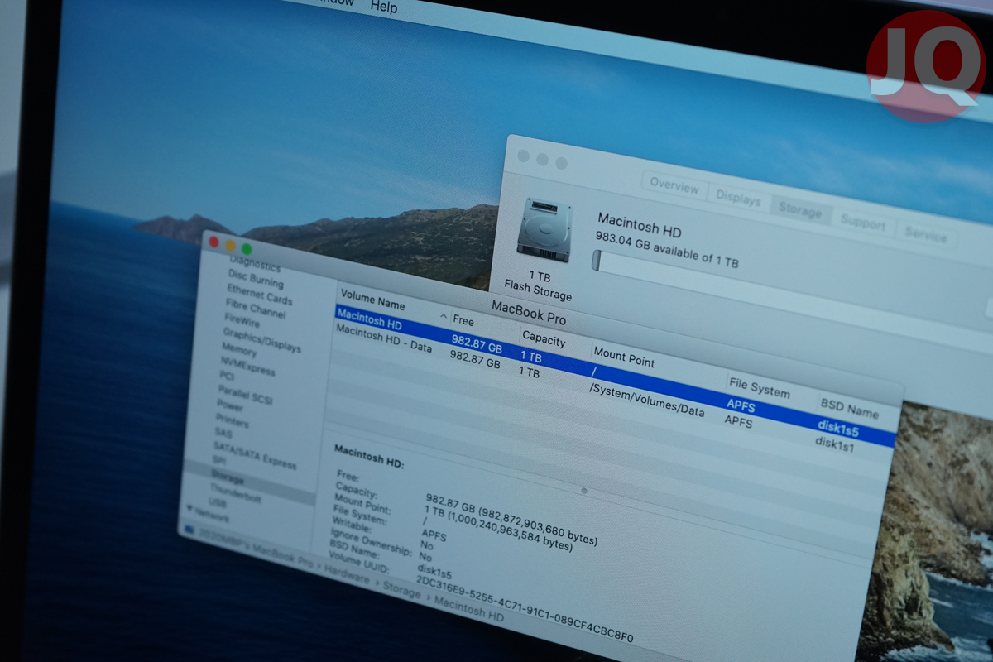Click the /System/Volumes/Data mount point cell

pyautogui.click(x=647, y=399)
